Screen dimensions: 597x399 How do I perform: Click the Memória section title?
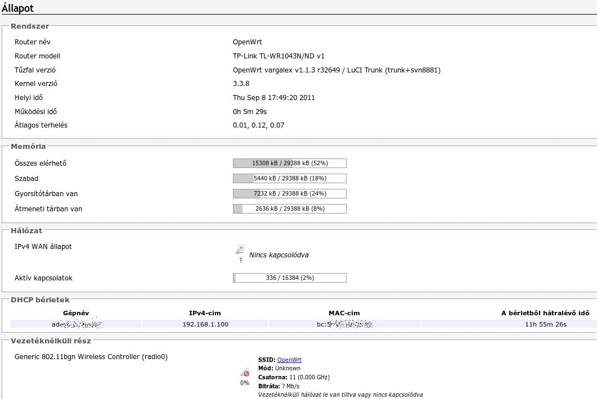[28, 147]
